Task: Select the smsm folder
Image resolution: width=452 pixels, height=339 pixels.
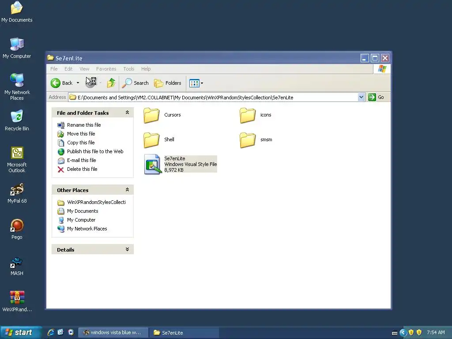Action: click(x=248, y=140)
